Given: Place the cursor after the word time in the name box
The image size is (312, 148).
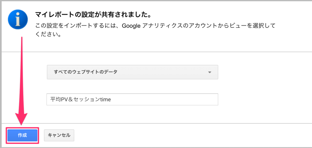Looking at the screenshot, I should pyautogui.click(x=111, y=99).
